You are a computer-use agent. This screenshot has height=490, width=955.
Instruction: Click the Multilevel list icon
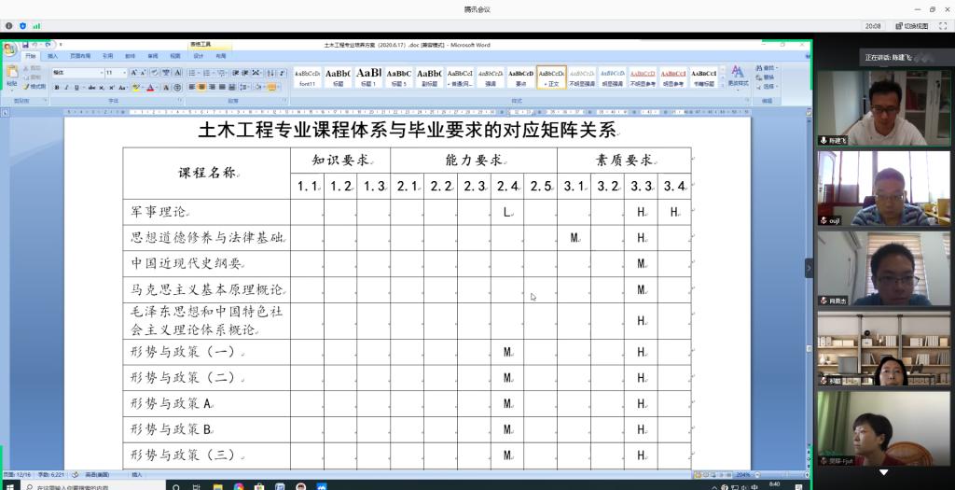[222, 72]
